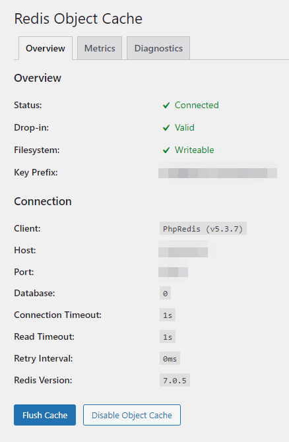289x442 pixels.
Task: Click the Retry Interval 0ms value
Action: tap(170, 359)
